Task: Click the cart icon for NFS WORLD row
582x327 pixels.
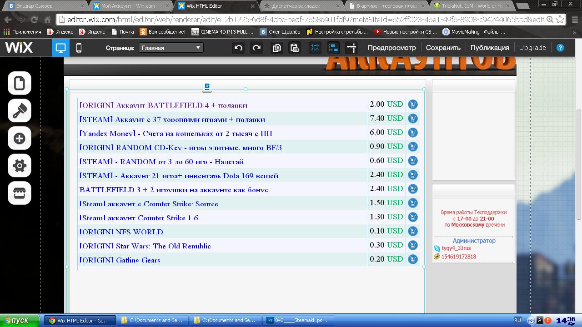Action: [412, 231]
